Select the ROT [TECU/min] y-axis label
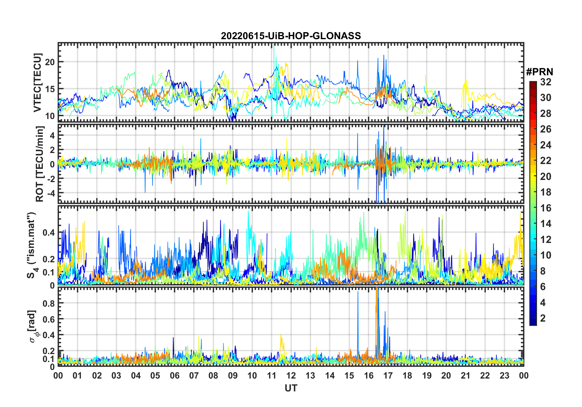The image size is (582, 407). tap(40, 164)
